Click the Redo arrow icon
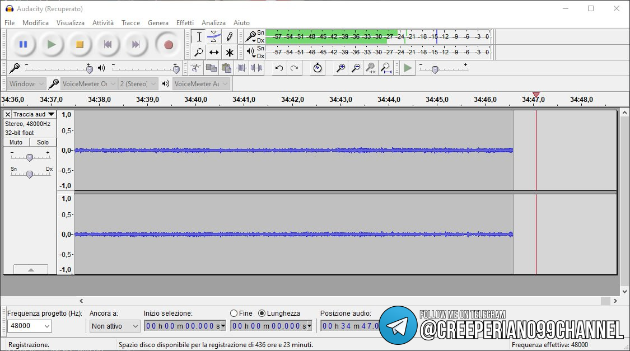Screen dimensions: 630x351 point(294,68)
